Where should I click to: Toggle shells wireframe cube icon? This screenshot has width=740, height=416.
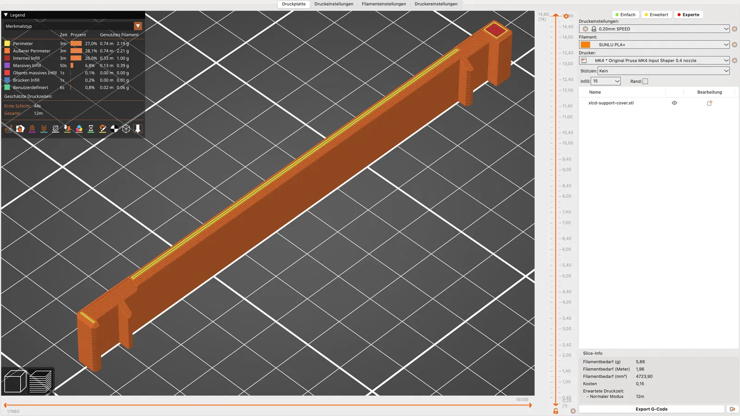pyautogui.click(x=126, y=129)
